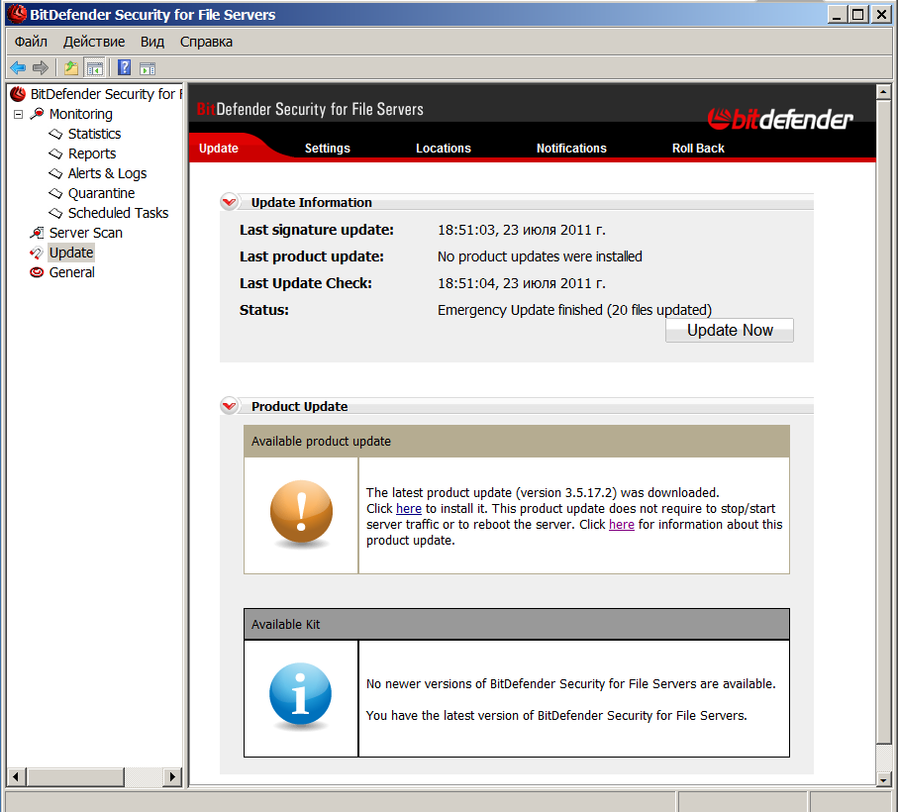The image size is (898, 812).
Task: Click 'Emergency Update finished (20 files updated)' status
Action: pos(574,310)
